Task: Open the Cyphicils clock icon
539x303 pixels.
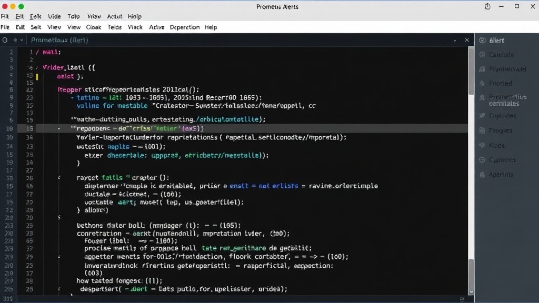Action: coord(482,160)
